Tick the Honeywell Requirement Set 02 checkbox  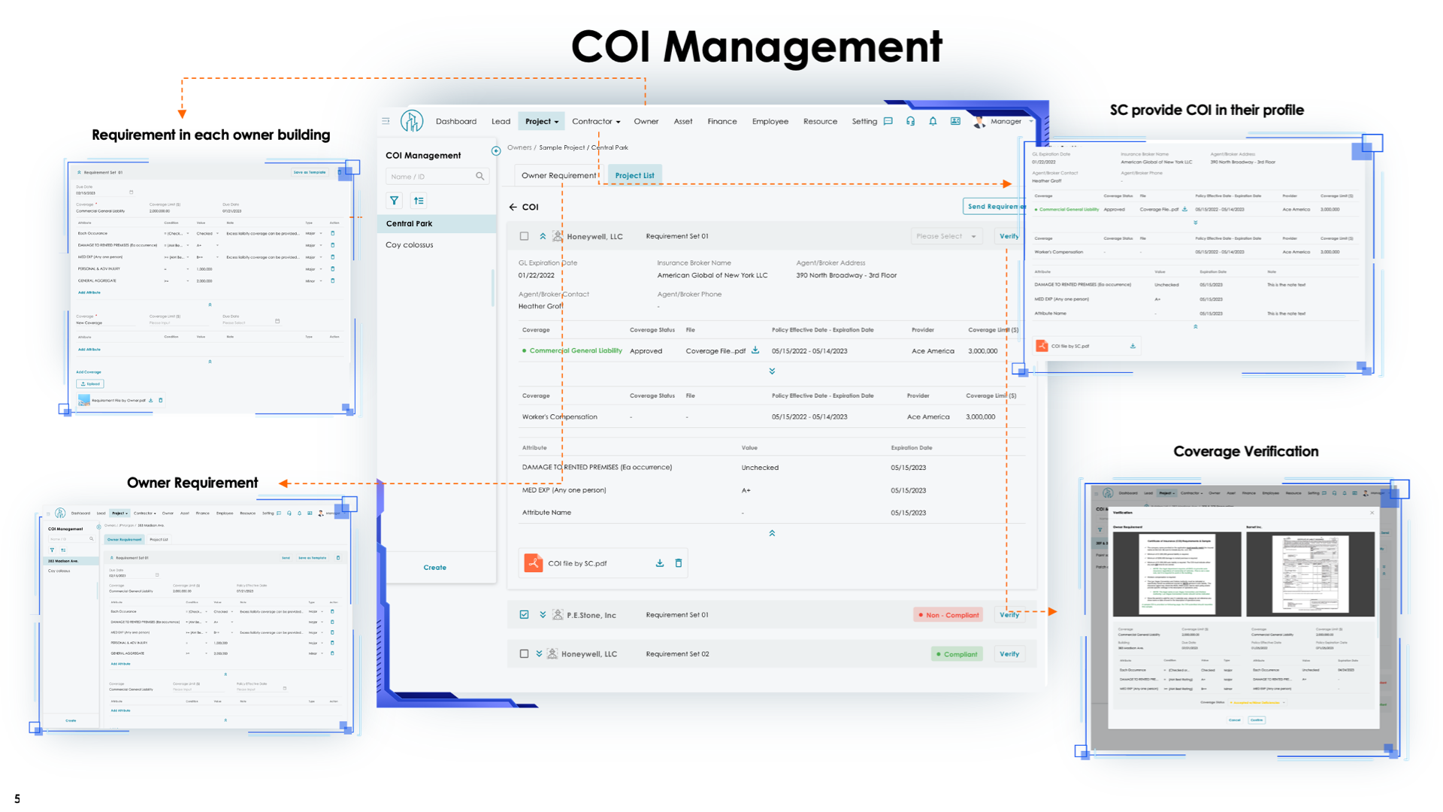pyautogui.click(x=524, y=654)
